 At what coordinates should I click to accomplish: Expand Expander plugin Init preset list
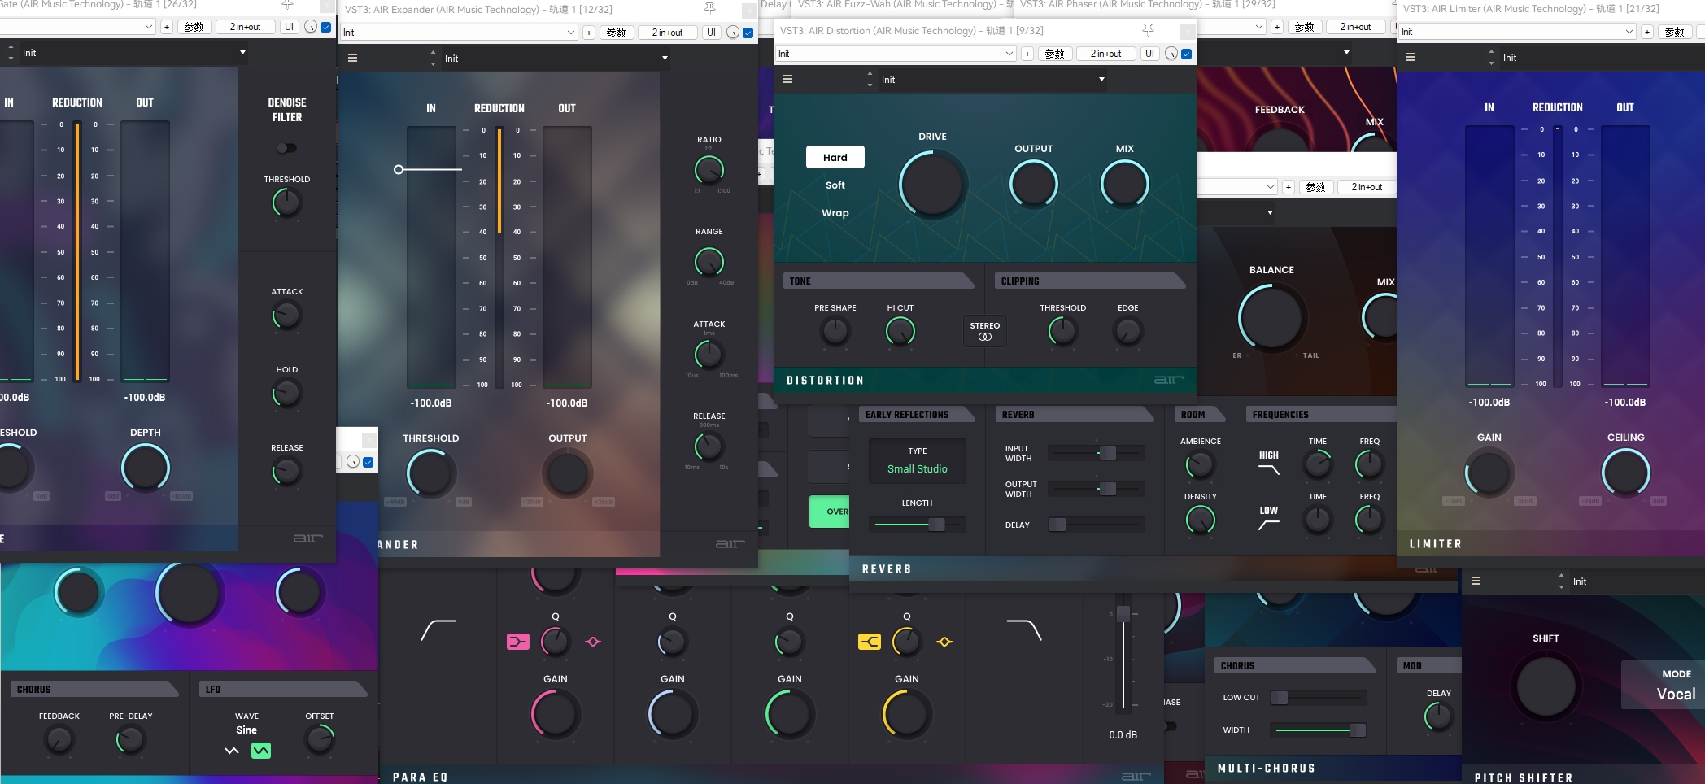coord(556,59)
